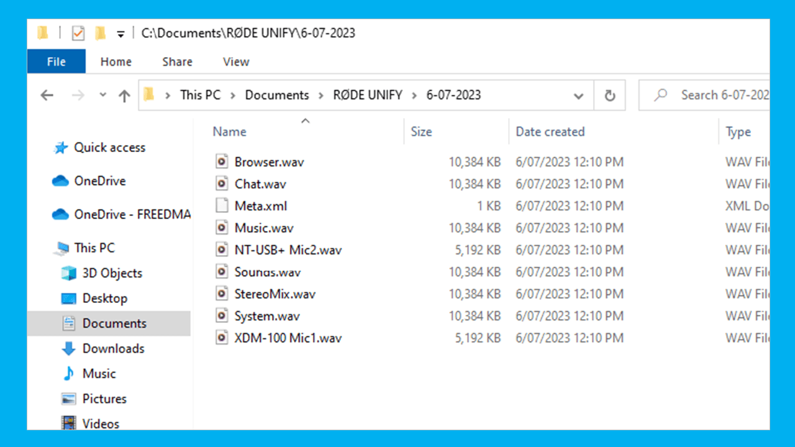
Task: Select the Music icon in the sidebar
Action: pos(68,373)
